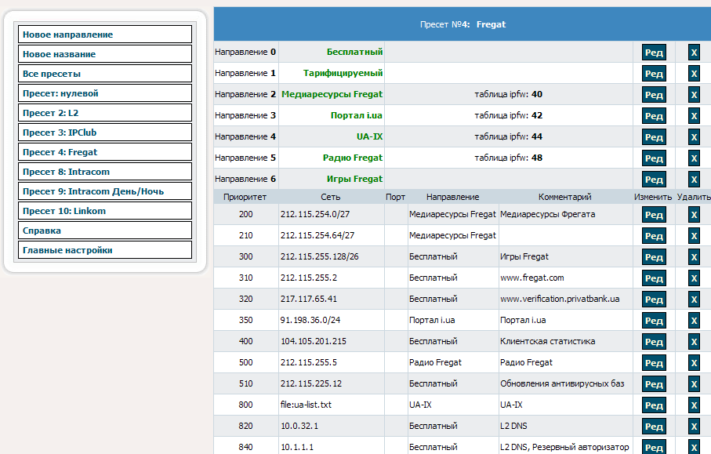Viewport: 711px width, 454px height.
Task: Delete the priority 500 Радио Fregat rule
Action: pos(694,363)
